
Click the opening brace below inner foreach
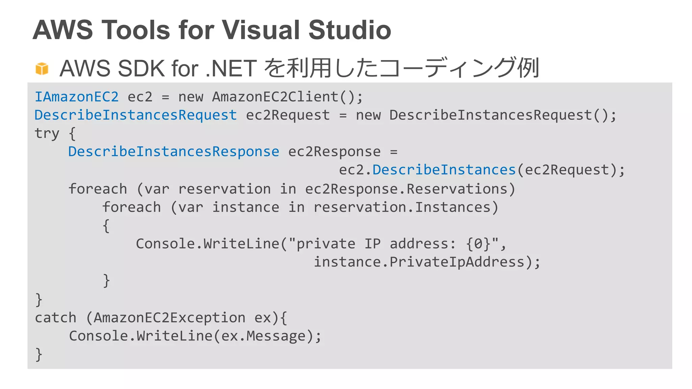coord(106,226)
